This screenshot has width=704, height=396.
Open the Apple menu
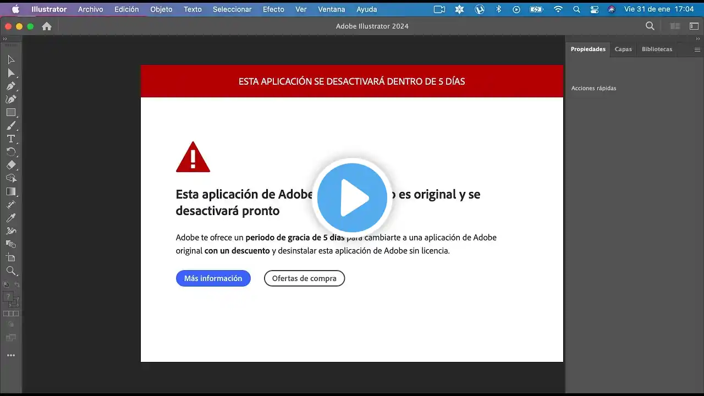click(x=15, y=9)
